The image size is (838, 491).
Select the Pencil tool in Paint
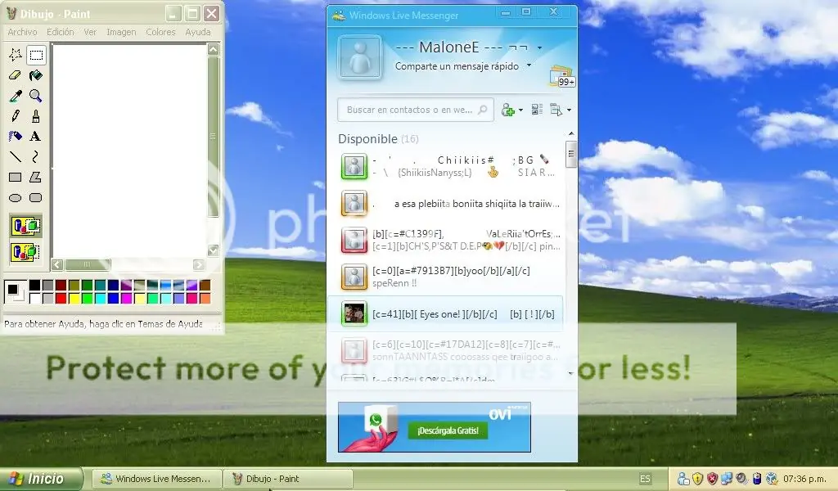(15, 116)
